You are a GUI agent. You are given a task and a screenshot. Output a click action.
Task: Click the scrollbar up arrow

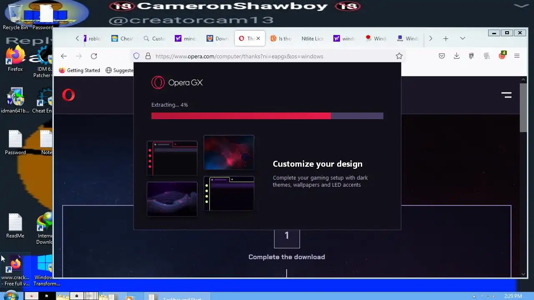click(524, 80)
